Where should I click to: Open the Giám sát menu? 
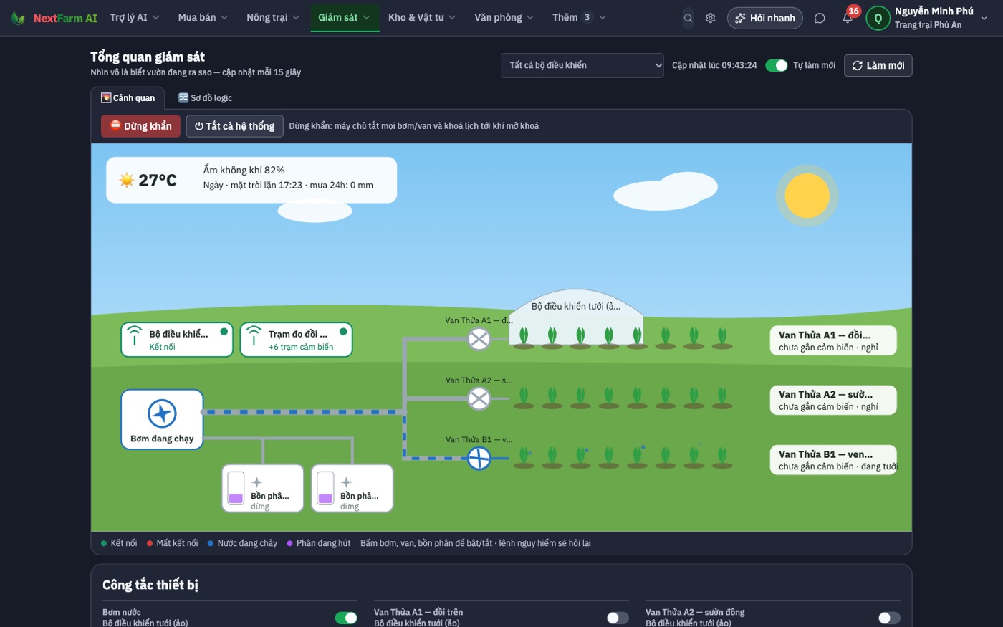[x=345, y=17]
